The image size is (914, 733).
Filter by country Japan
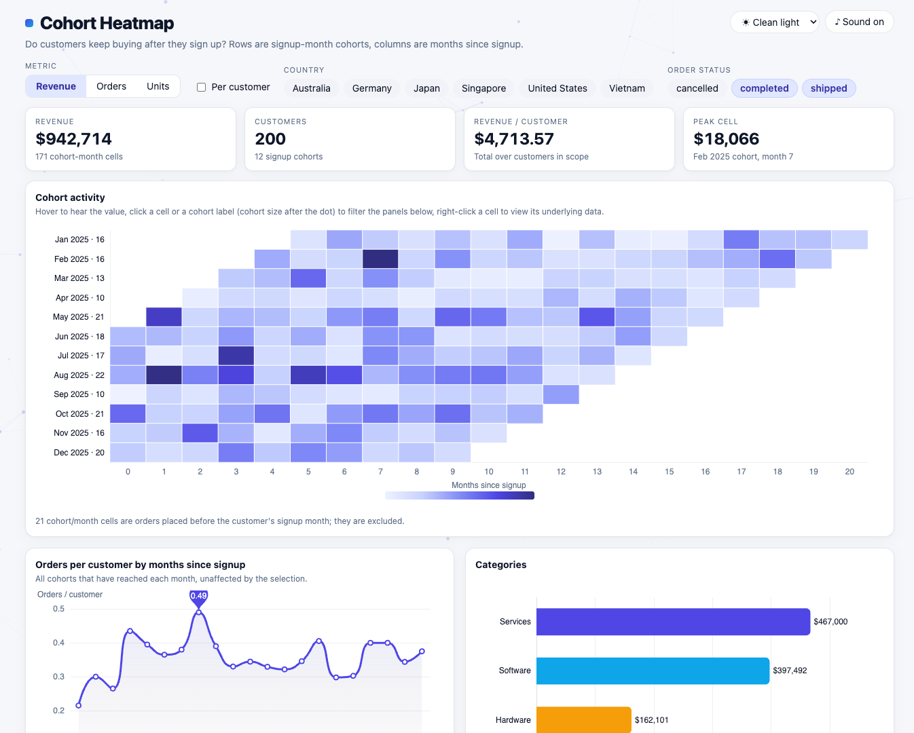point(426,88)
